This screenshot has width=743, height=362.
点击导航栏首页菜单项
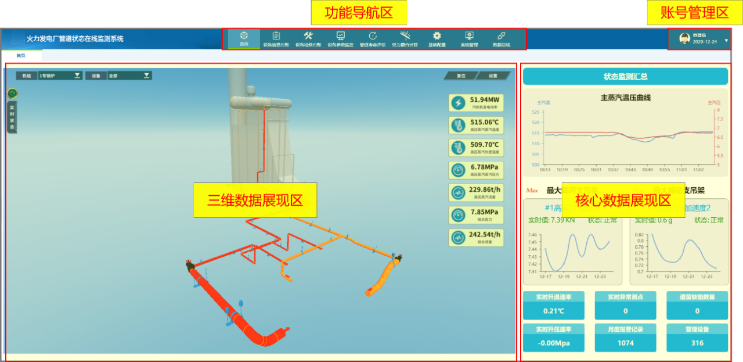tap(243, 38)
